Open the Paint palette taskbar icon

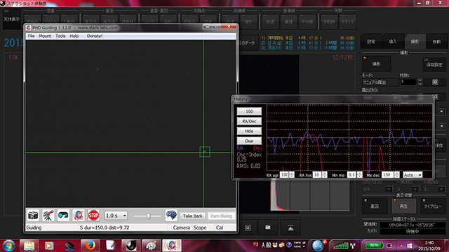click(152, 246)
